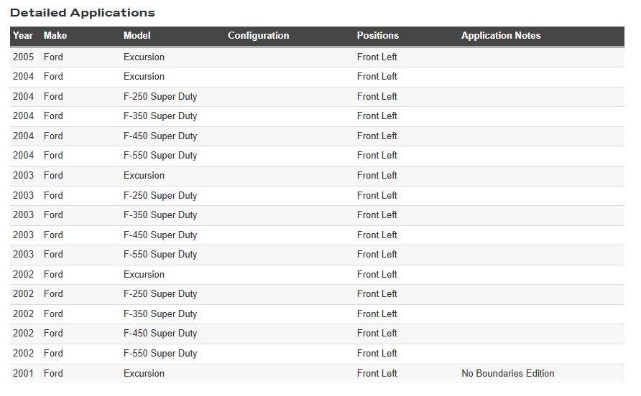This screenshot has width=641, height=396.
Task: Click the No Boundaries Edition note
Action: [x=507, y=374]
